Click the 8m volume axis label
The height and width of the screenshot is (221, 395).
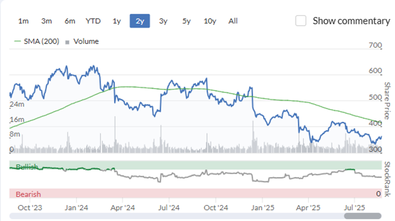pyautogui.click(x=15, y=134)
